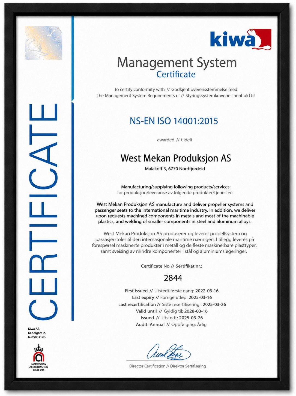
Task: Click 'Last recertification' date line
Action: pos(172,304)
